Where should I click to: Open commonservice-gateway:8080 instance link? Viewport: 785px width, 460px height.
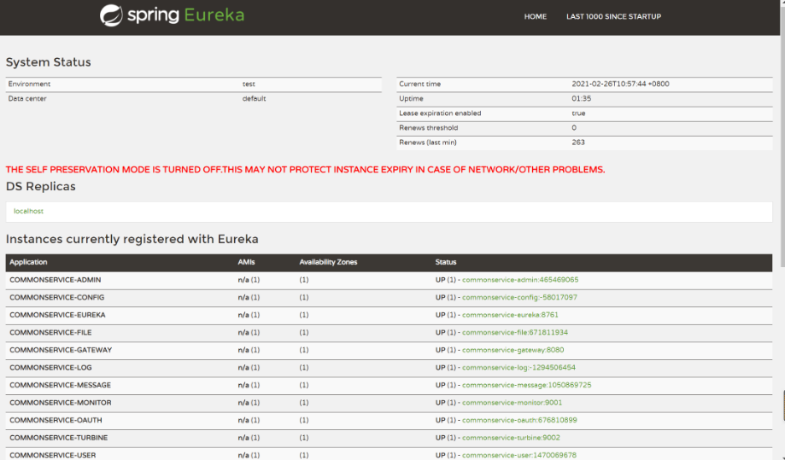coord(513,350)
